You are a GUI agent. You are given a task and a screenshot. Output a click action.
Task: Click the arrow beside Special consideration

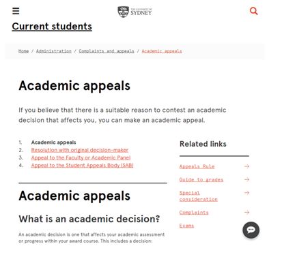(x=246, y=193)
